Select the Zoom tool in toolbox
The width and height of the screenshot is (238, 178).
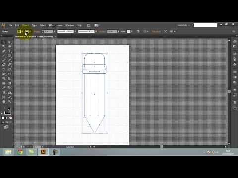(x=9, y=102)
